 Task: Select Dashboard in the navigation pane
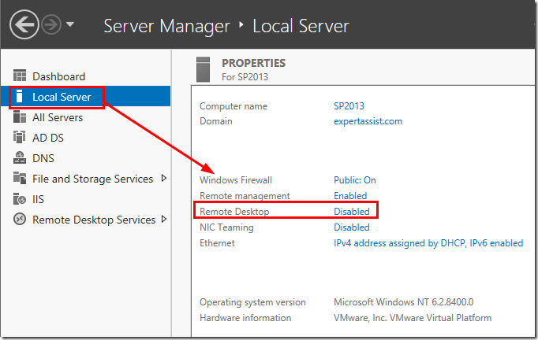[58, 76]
